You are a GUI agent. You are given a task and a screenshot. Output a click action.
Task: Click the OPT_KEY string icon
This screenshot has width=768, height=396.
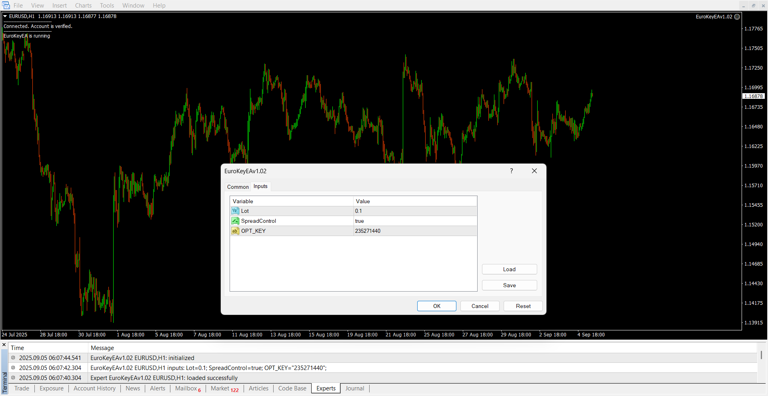235,231
